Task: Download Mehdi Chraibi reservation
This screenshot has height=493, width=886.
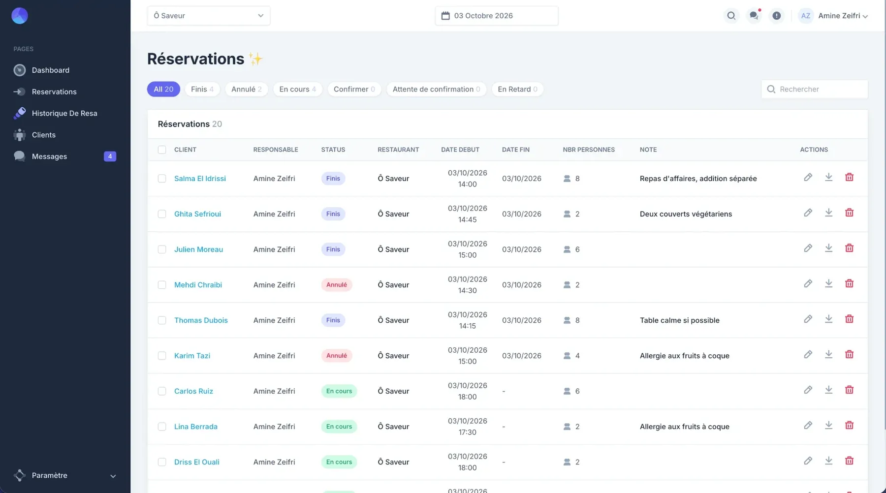Action: pos(828,283)
